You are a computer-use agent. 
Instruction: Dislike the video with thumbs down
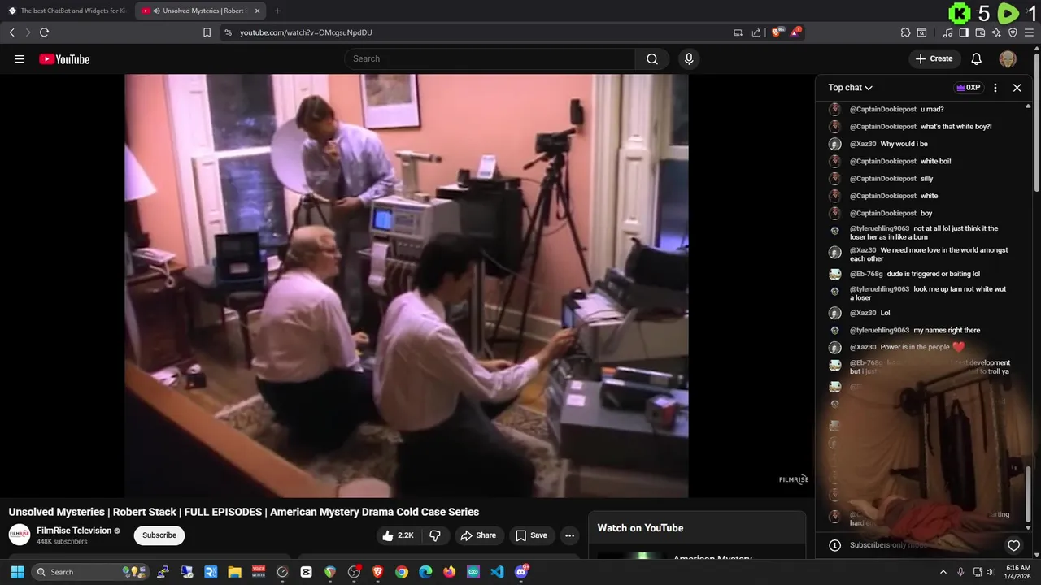click(435, 535)
